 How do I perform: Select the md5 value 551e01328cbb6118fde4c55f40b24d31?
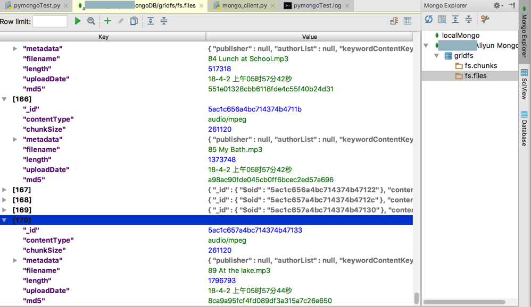pyautogui.click(x=271, y=89)
